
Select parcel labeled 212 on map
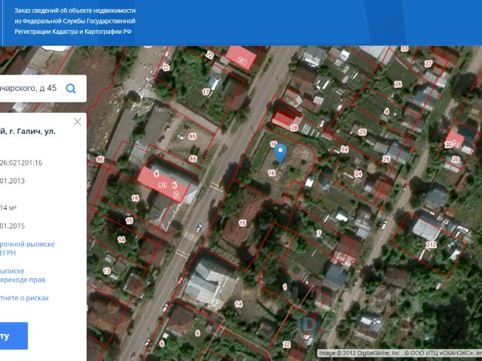coord(431,244)
